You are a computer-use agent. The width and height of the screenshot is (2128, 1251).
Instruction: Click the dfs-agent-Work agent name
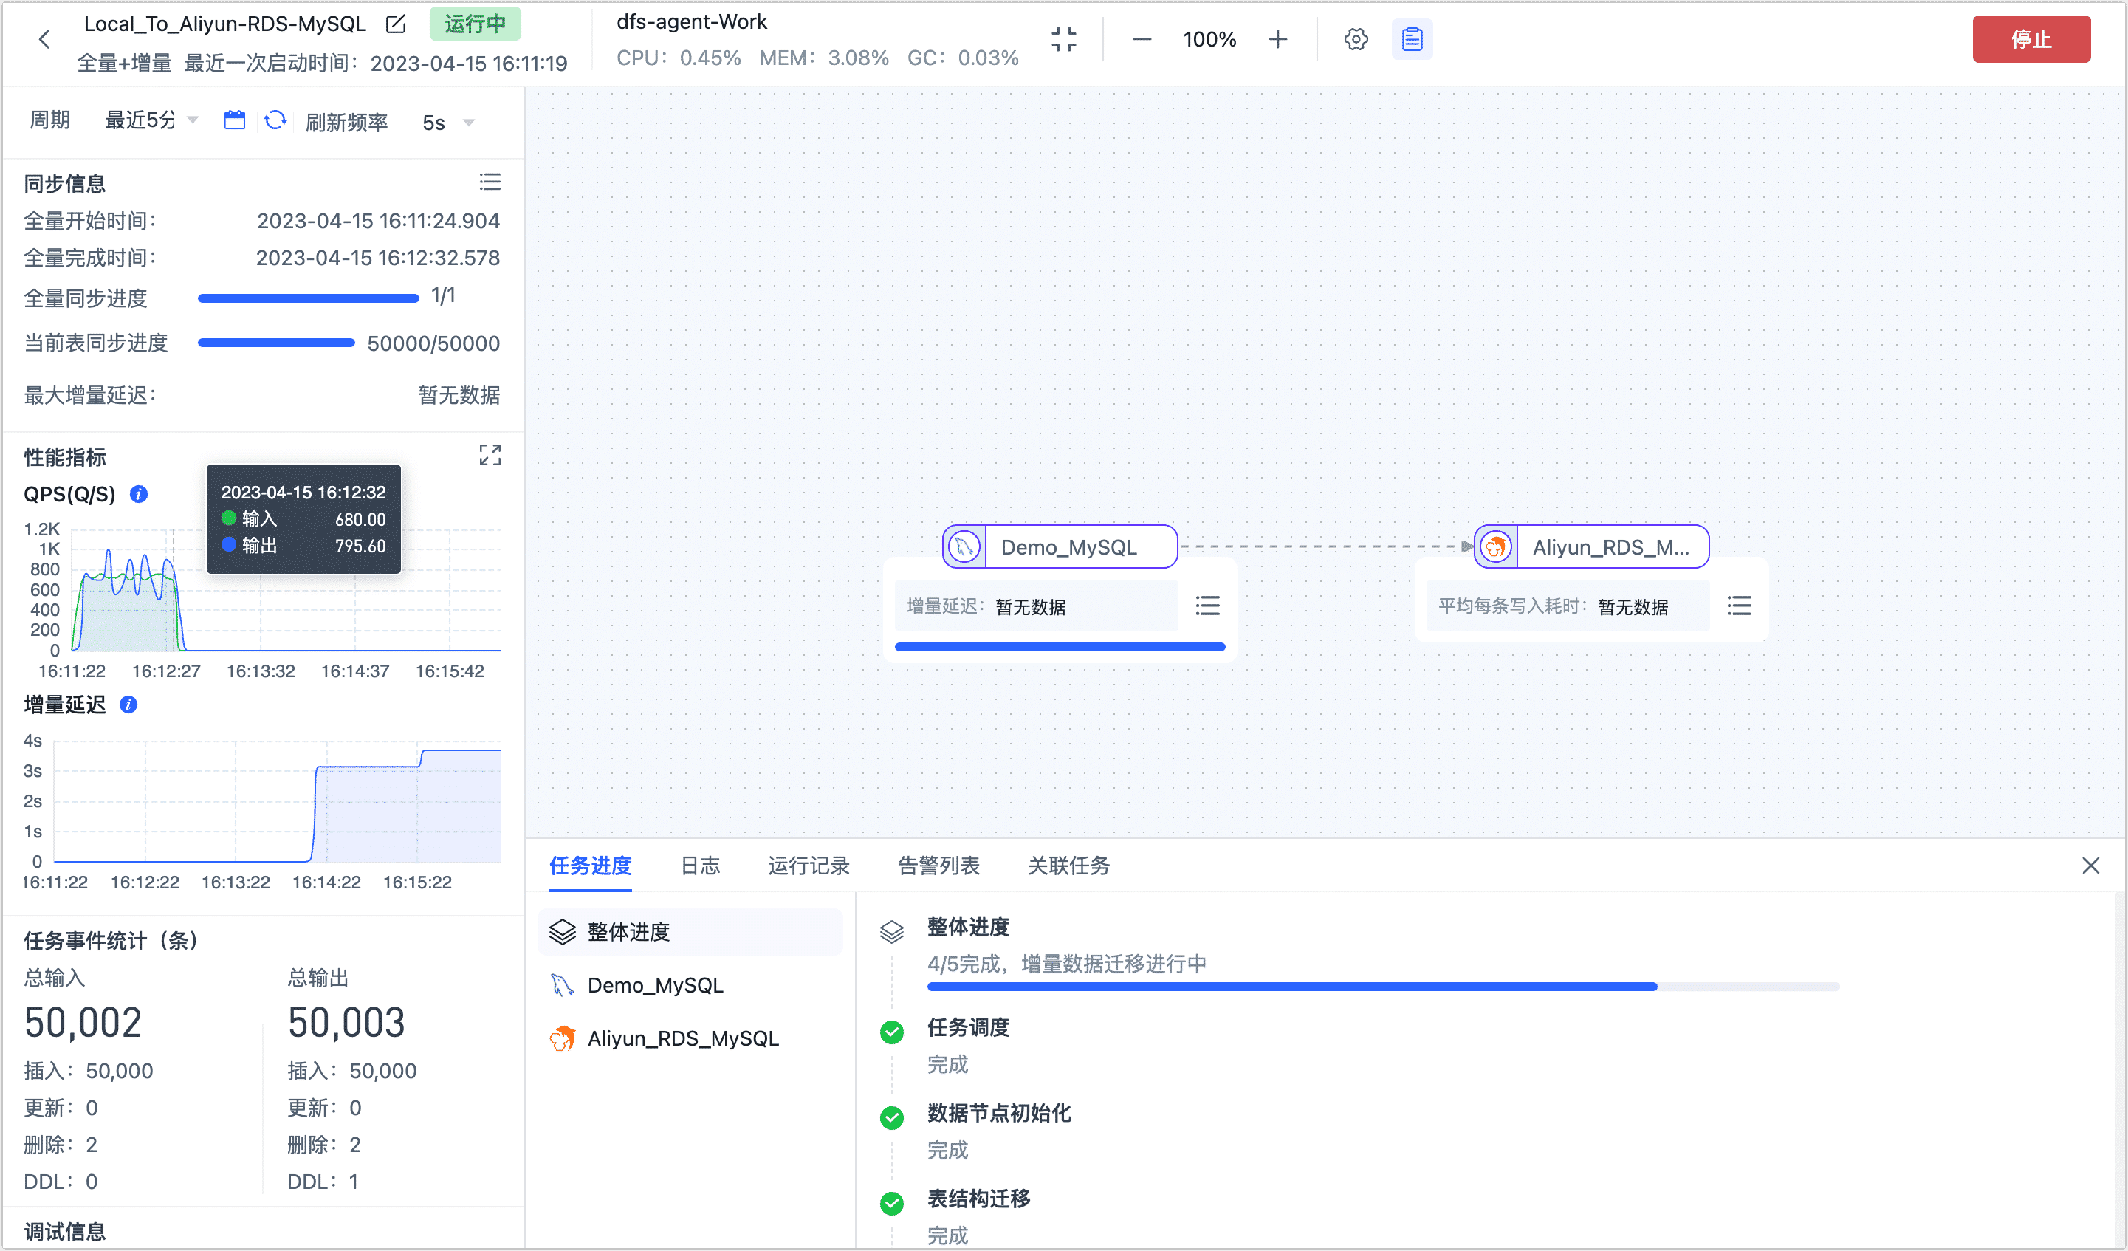tap(692, 22)
